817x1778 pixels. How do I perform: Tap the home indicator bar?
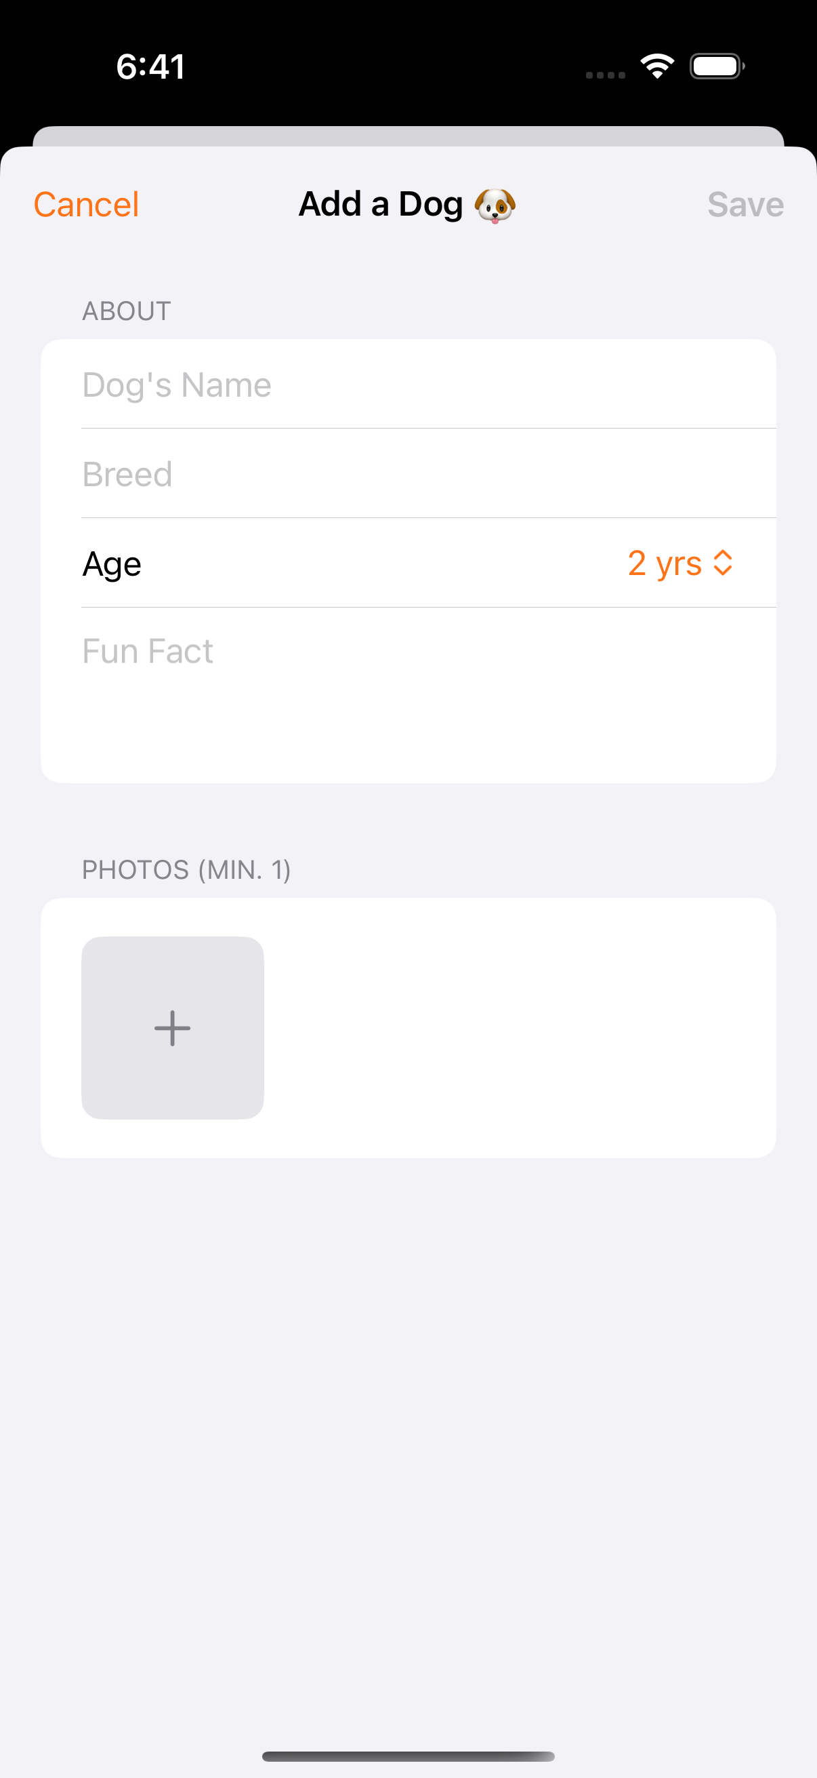[408, 1756]
